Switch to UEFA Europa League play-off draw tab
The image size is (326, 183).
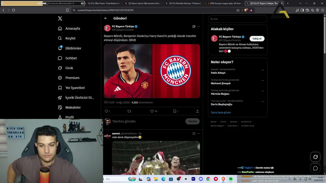(223, 3)
